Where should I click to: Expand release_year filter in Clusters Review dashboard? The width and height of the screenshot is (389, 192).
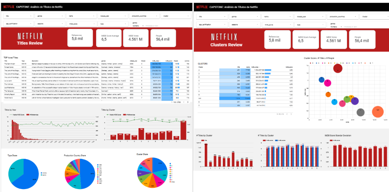tap(310, 17)
